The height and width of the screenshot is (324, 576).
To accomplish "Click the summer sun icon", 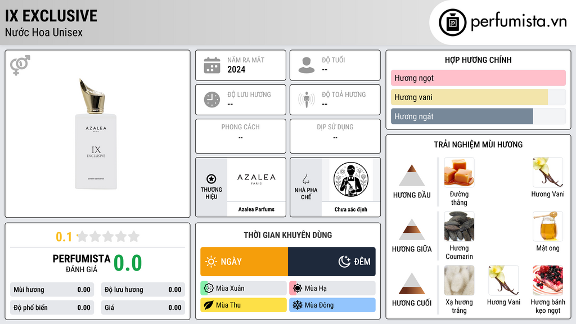I will pyautogui.click(x=298, y=289).
